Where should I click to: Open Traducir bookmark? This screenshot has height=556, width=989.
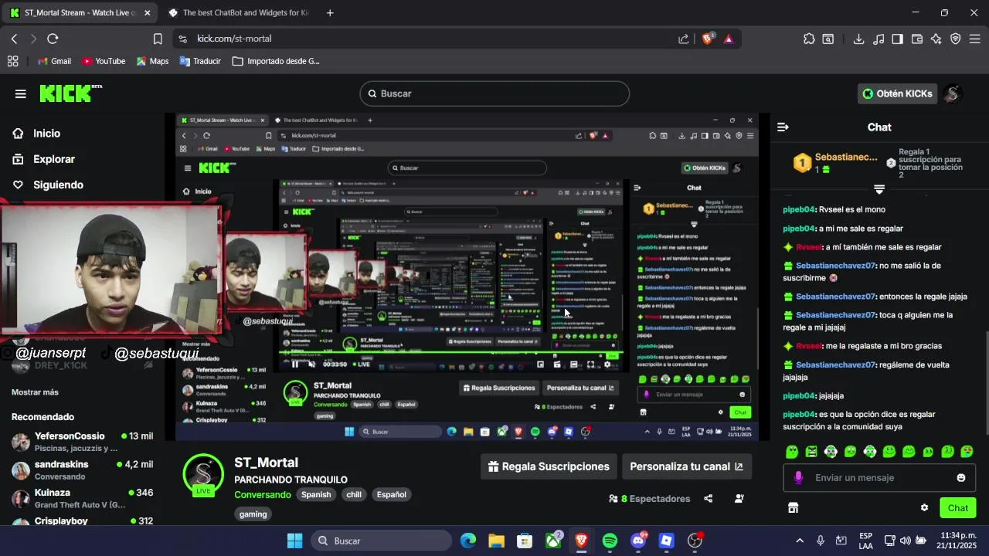click(200, 61)
